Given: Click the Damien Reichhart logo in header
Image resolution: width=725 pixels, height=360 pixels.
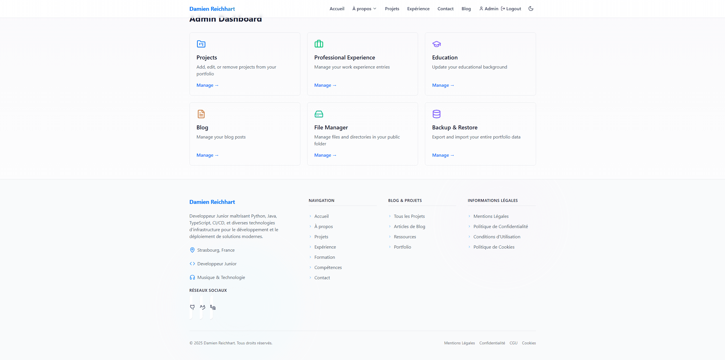Looking at the screenshot, I should click(x=212, y=9).
